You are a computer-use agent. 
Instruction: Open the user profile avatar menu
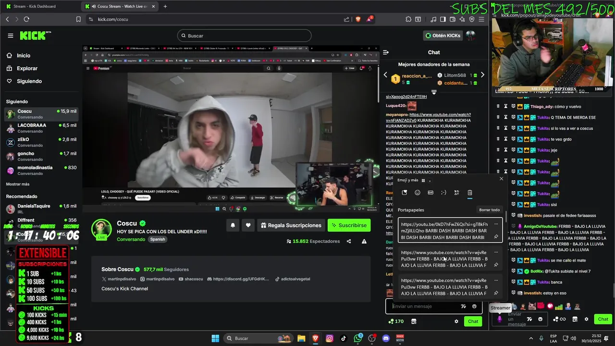(470, 36)
